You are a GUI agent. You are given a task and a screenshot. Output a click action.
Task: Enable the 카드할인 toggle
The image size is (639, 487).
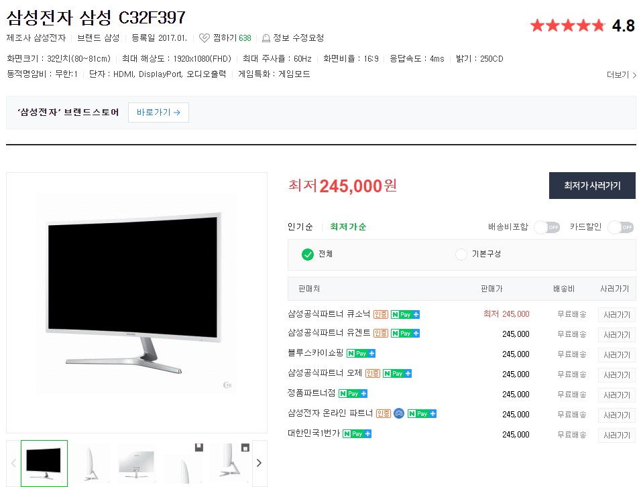(x=621, y=227)
